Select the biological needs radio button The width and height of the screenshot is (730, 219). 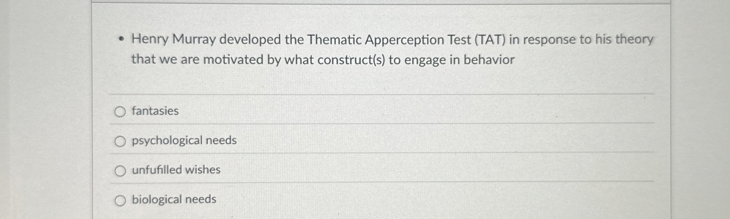click(x=121, y=200)
